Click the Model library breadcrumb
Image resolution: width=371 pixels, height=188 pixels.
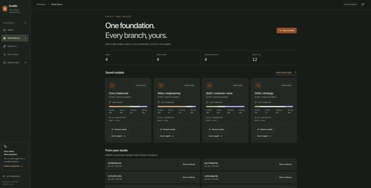[x=57, y=4]
